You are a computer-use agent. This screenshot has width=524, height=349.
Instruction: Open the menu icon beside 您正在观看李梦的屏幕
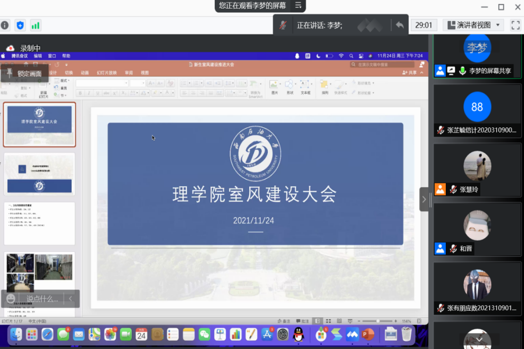[x=298, y=6]
